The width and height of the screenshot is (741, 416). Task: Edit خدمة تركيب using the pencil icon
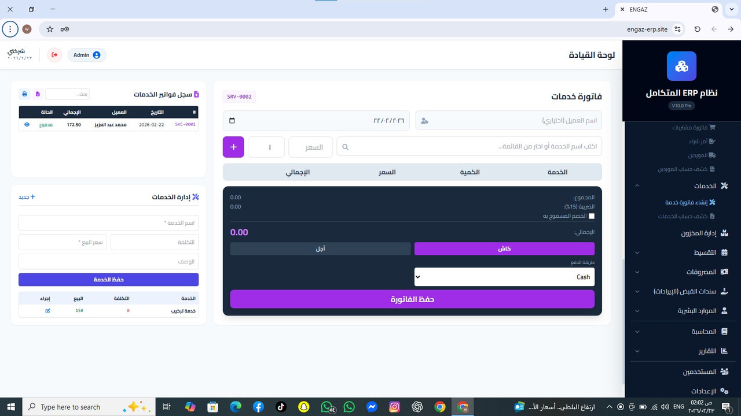47,310
